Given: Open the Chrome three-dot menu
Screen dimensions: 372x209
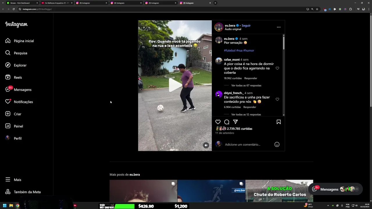Looking at the screenshot, I should (369, 9).
